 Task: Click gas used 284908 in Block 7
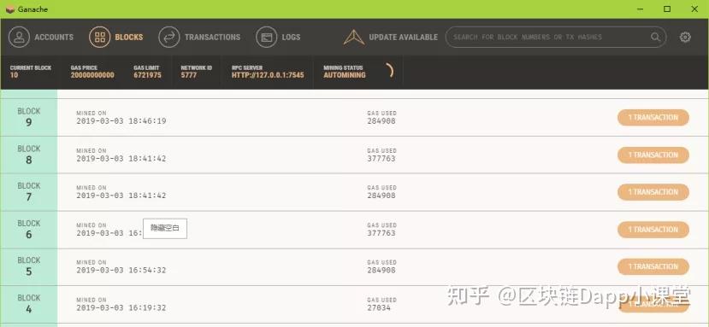(x=381, y=196)
